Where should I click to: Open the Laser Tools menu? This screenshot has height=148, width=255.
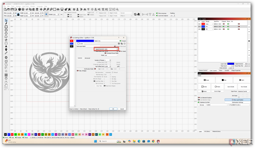pos(25,6)
